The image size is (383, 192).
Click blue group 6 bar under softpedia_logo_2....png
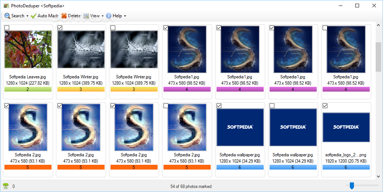346,167
